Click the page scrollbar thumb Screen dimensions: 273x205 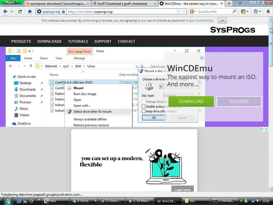click(271, 44)
